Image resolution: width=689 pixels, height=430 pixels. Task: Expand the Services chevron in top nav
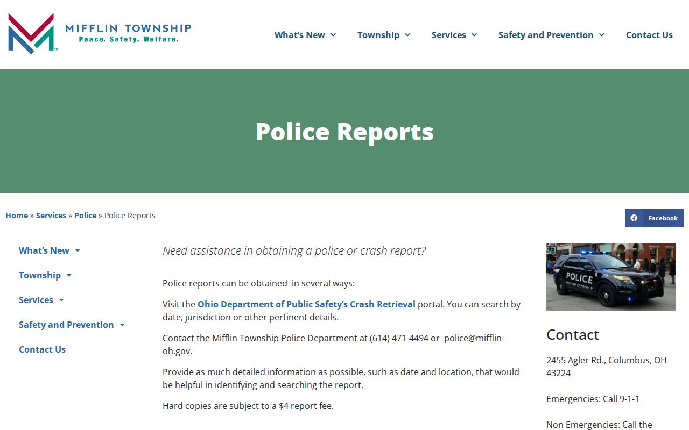(474, 35)
